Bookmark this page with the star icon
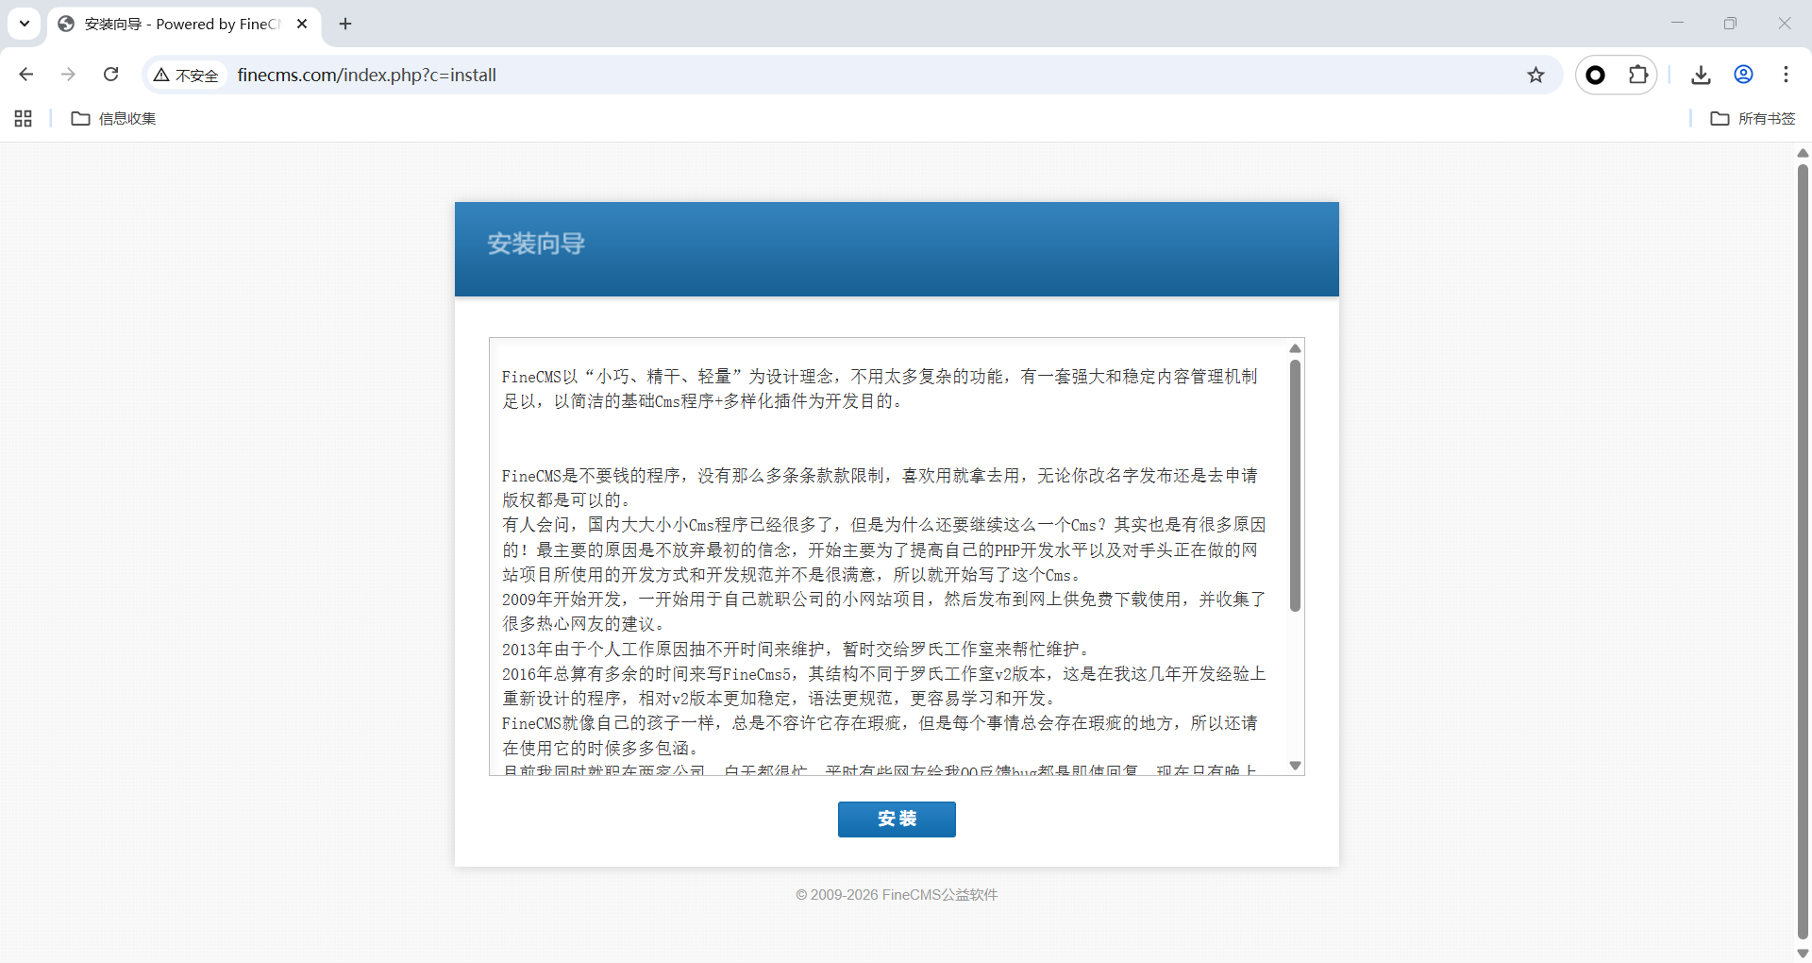1812x963 pixels. coord(1535,75)
